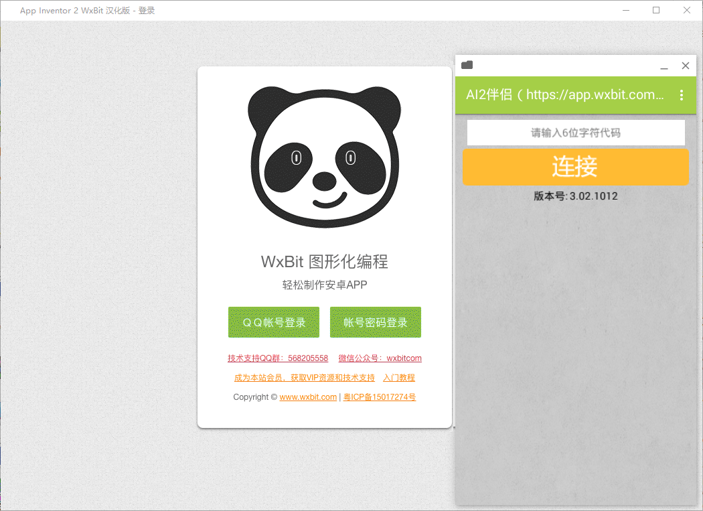Click the folder icon in AI2伴侣 window
This screenshot has height=511, width=703.
click(x=467, y=65)
